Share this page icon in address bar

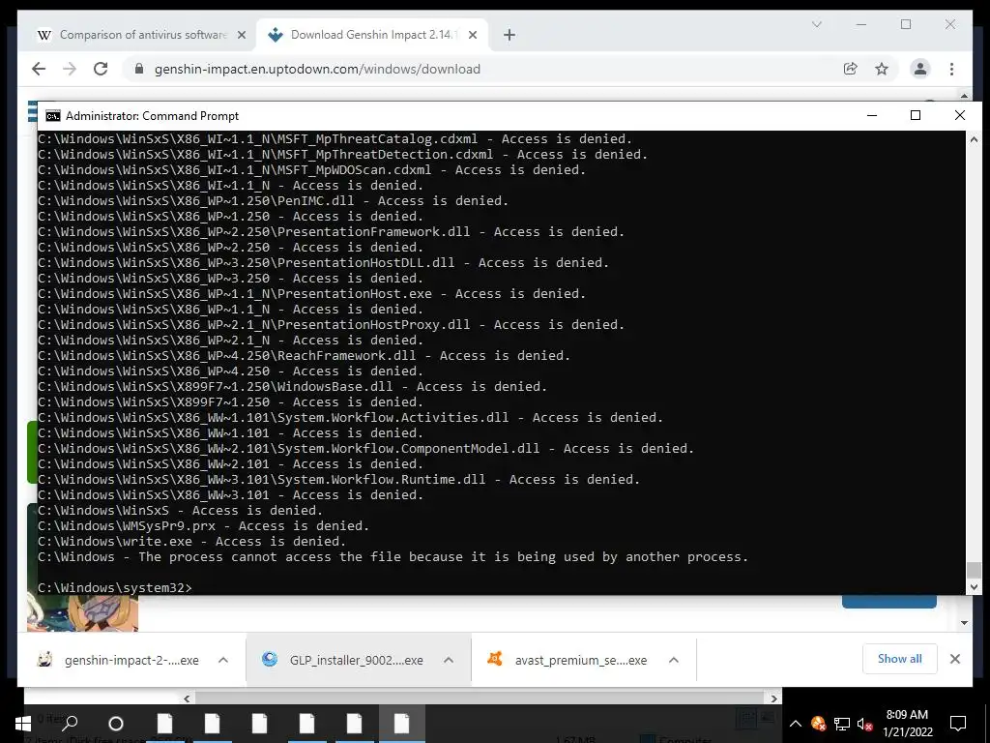coord(851,69)
